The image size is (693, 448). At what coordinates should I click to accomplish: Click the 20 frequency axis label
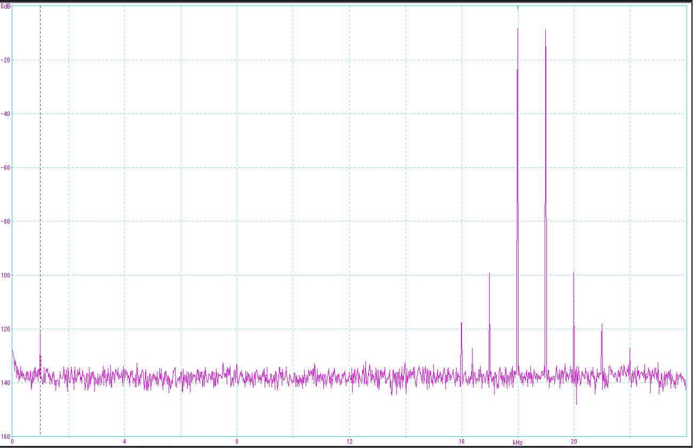574,442
